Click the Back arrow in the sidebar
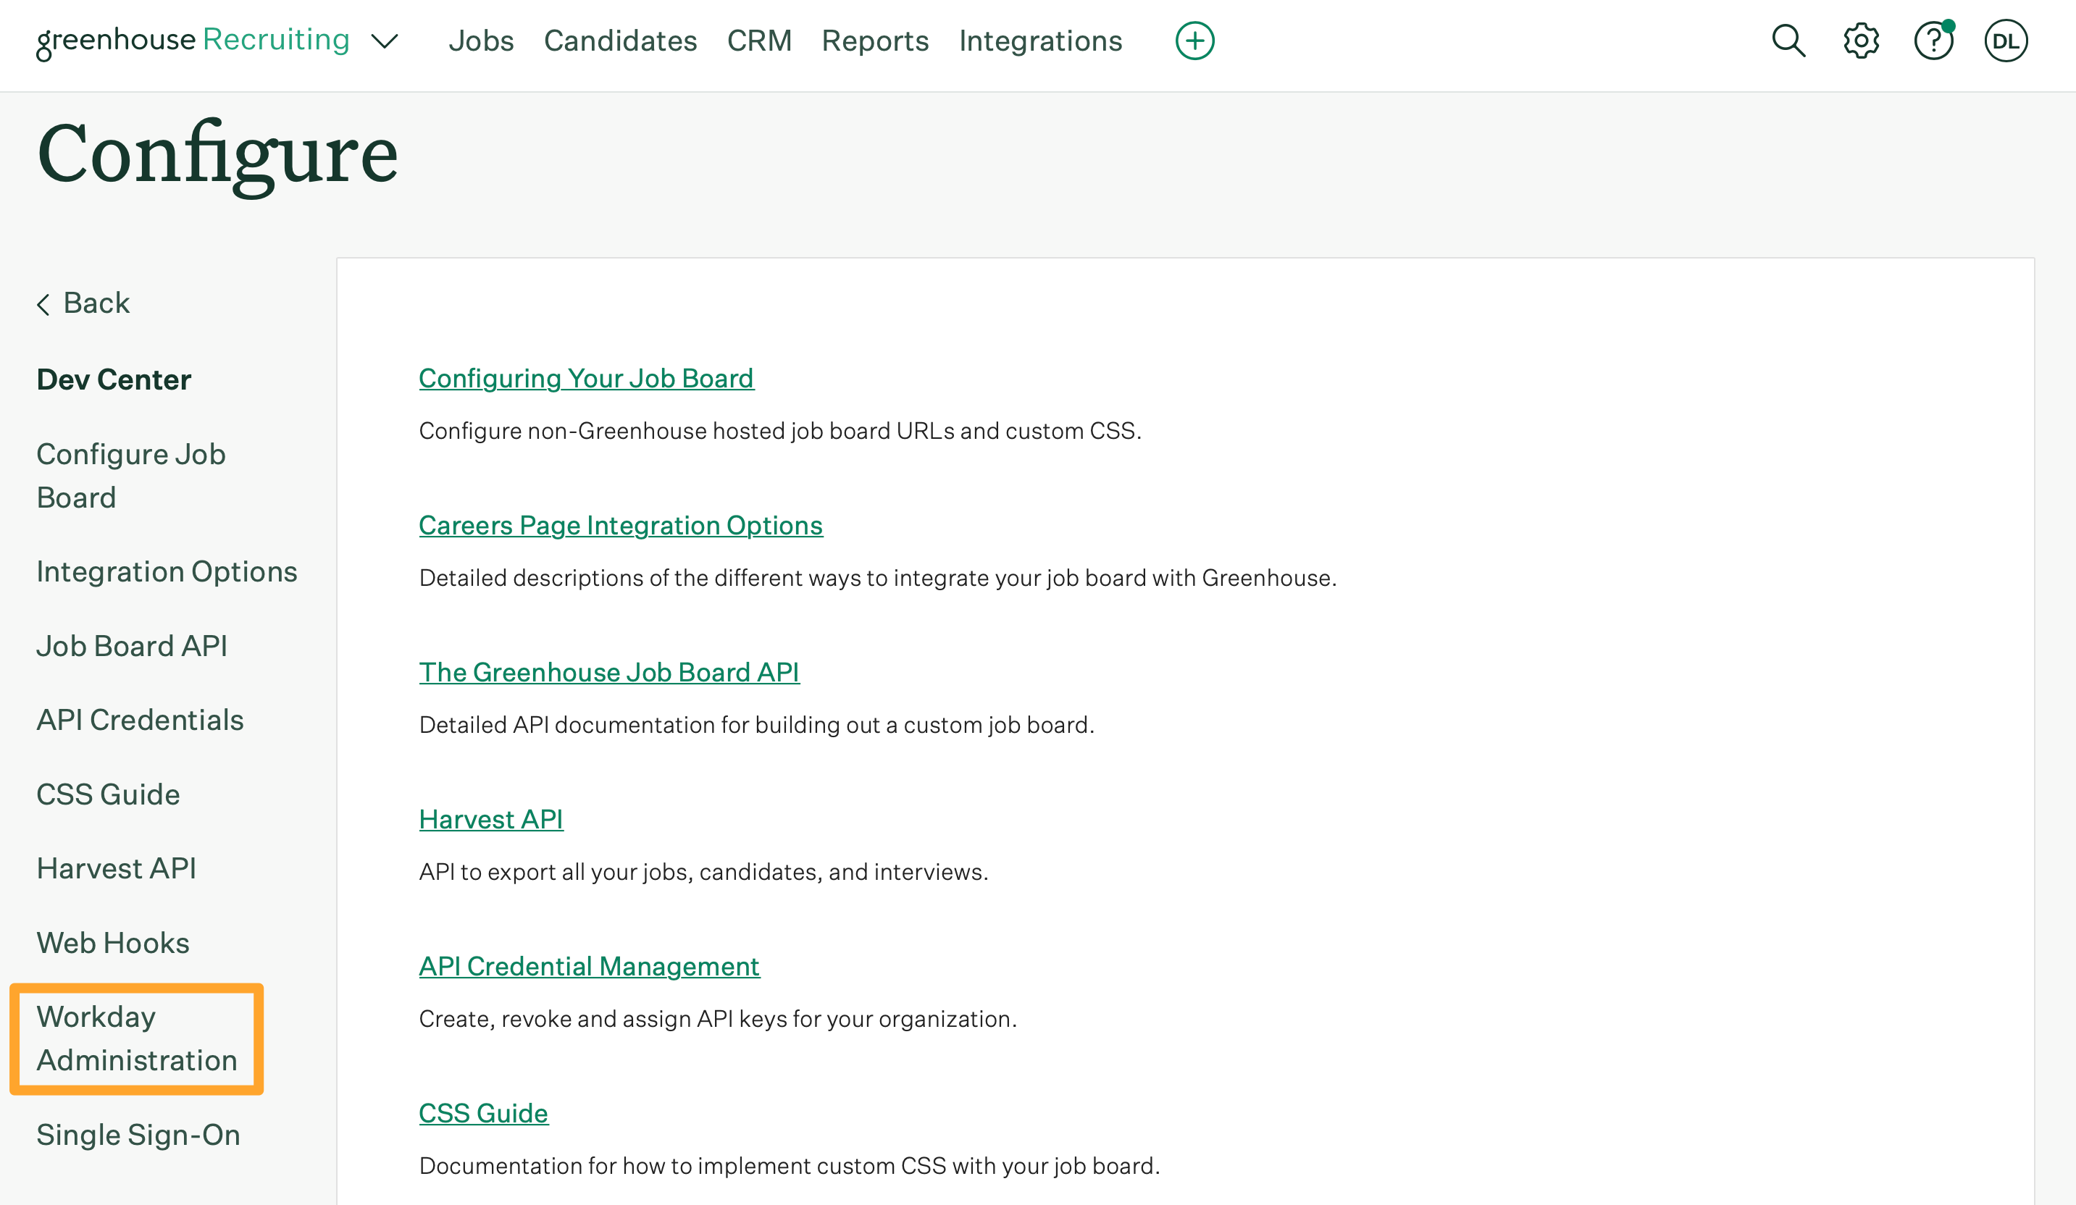Screen dimensions: 2076x1205 pos(83,303)
